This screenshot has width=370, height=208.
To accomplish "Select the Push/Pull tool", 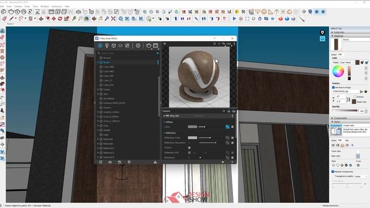I will point(41,18).
